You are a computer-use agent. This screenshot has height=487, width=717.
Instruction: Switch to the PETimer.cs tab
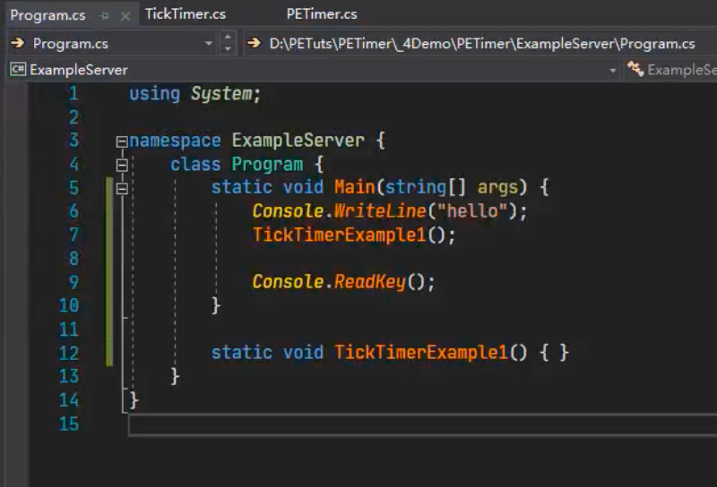coord(321,14)
